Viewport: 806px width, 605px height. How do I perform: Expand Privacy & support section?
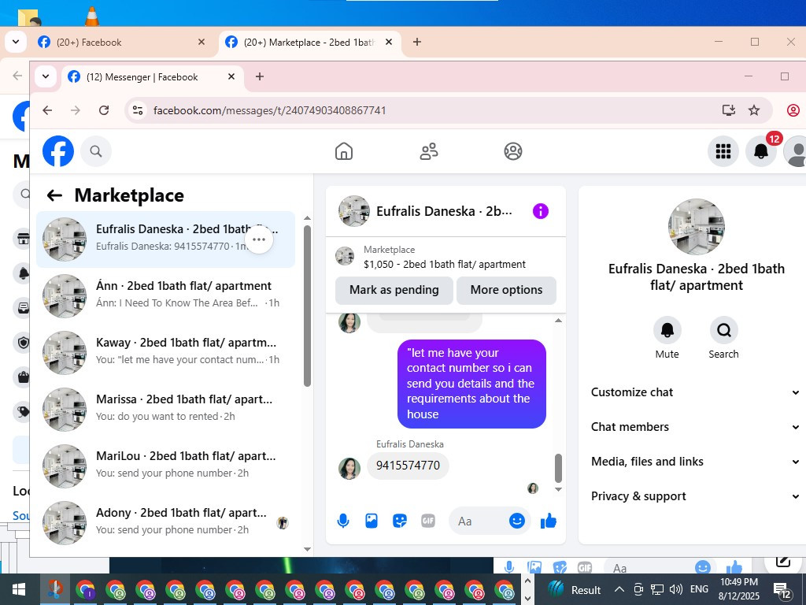click(x=696, y=496)
